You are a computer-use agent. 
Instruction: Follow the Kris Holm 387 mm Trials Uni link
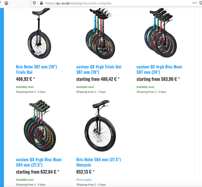pos(36,70)
